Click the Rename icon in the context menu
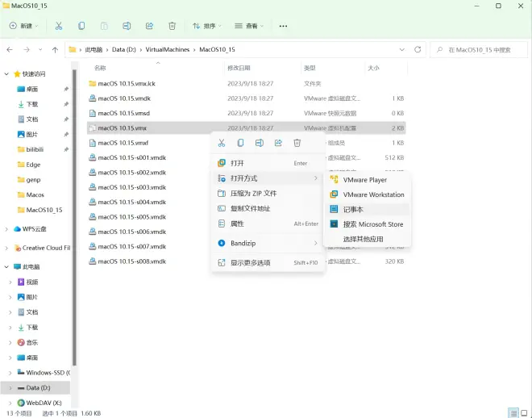 click(260, 143)
